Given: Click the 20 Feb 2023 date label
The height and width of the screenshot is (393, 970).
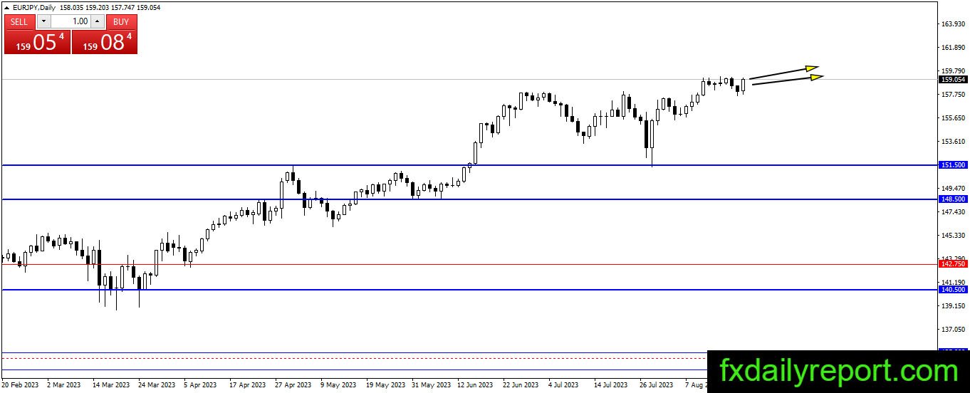Looking at the screenshot, I should pyautogui.click(x=21, y=385).
